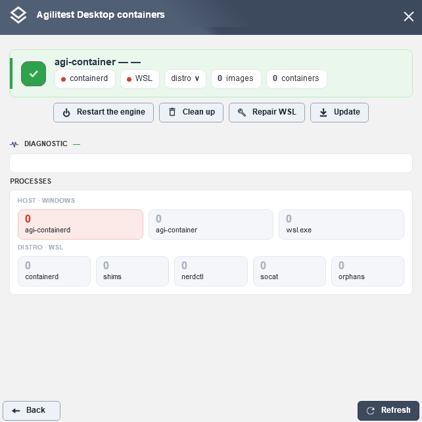Click the WSL status chip
422x422 pixels.
click(140, 79)
